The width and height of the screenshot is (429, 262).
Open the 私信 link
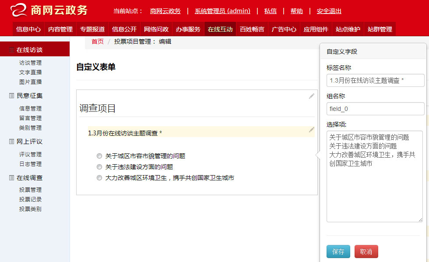tap(271, 11)
